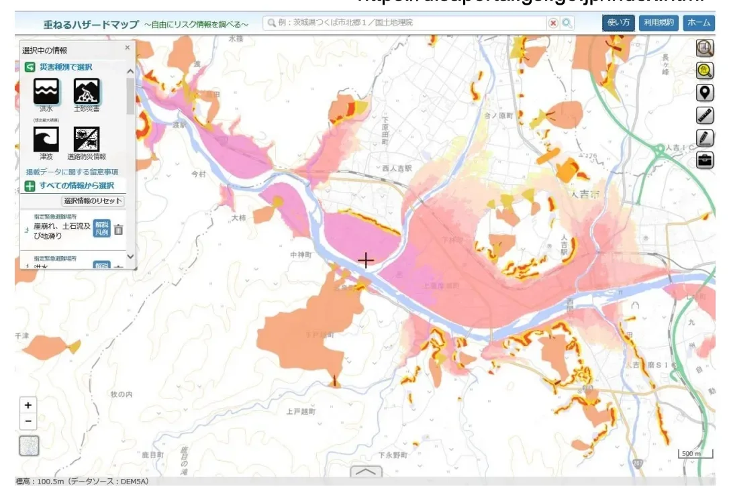Open the 利用規約 terms of use
729x495 pixels.
pyautogui.click(x=659, y=23)
